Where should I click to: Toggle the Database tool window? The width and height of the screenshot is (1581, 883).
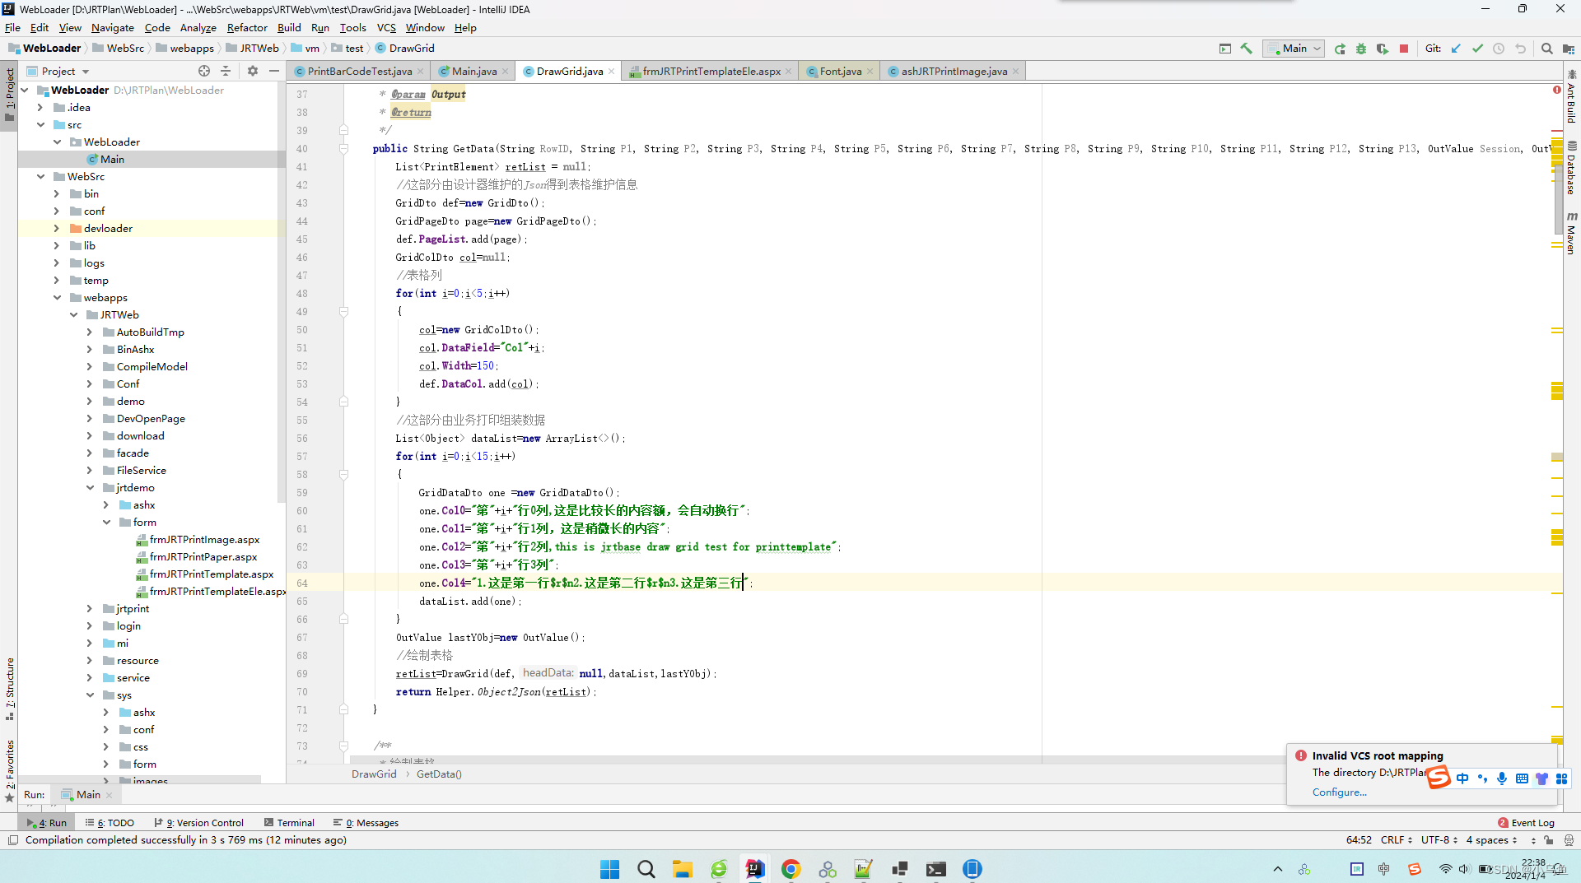point(1571,168)
